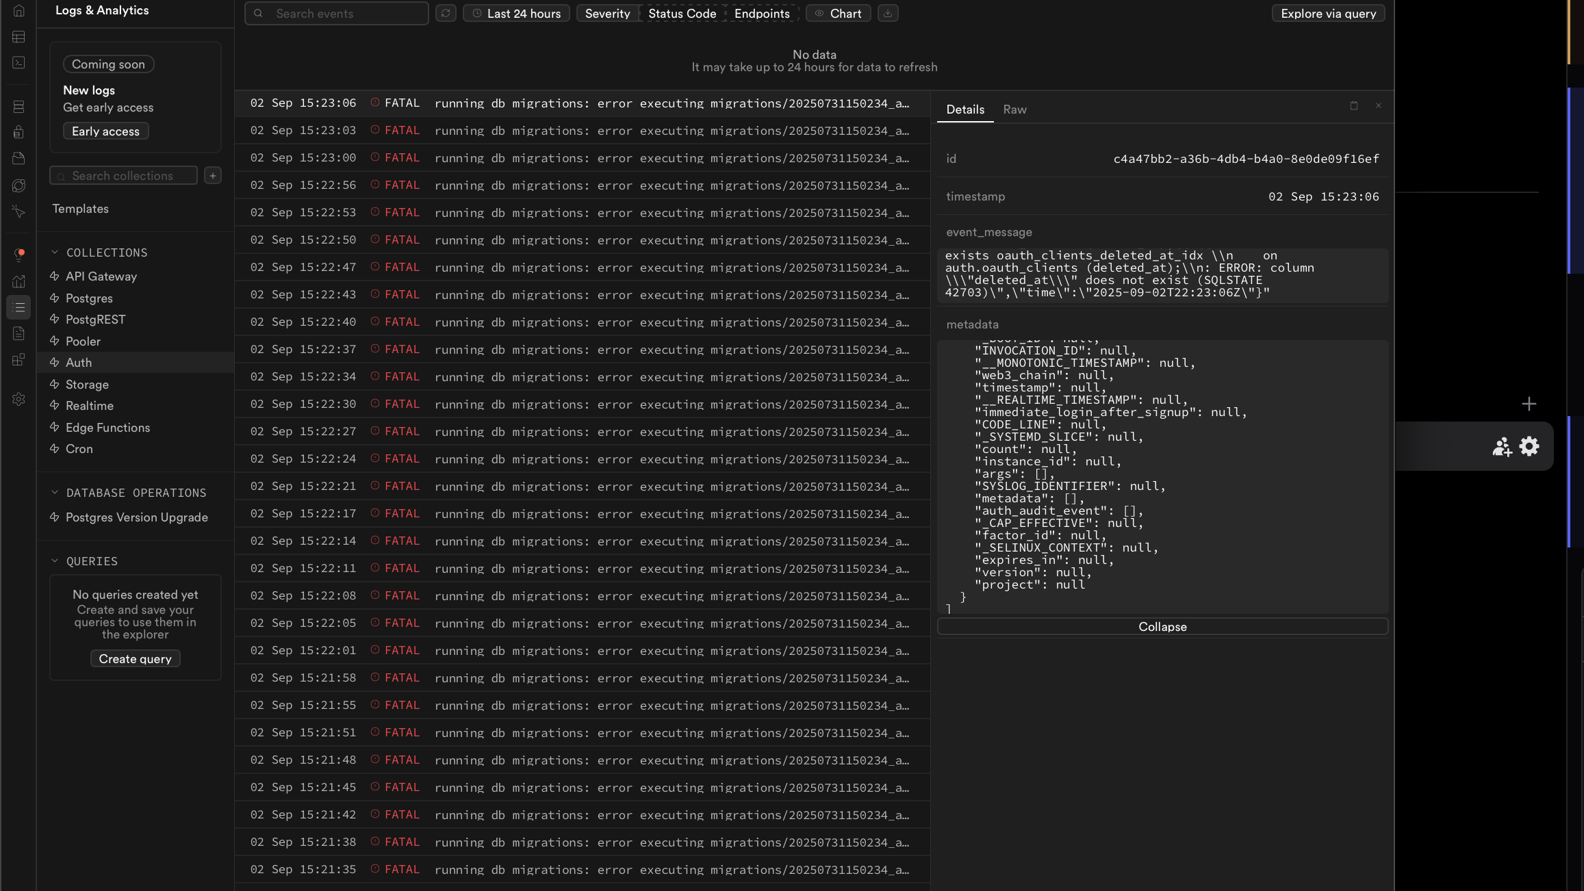Click the Explore via query button
The width and height of the screenshot is (1584, 891).
(1328, 13)
